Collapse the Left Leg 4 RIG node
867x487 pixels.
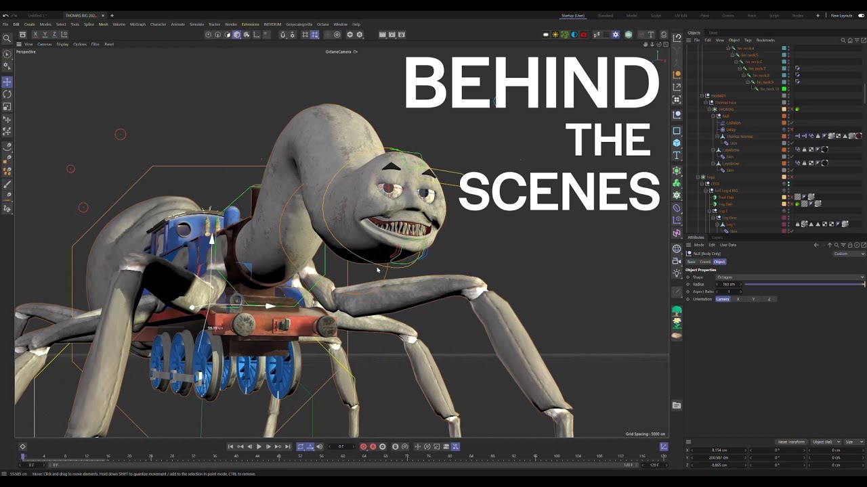706,191
